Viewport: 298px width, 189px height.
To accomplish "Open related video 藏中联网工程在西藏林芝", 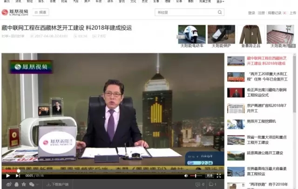I will [266, 61].
